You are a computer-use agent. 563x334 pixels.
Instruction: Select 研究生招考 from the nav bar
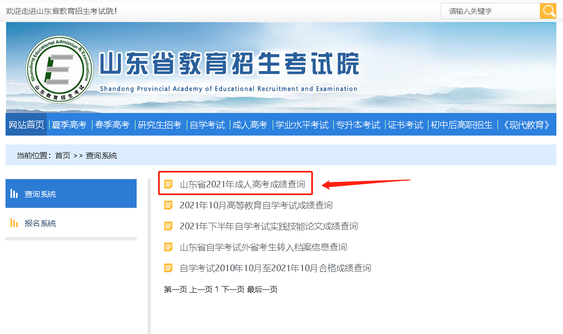160,125
